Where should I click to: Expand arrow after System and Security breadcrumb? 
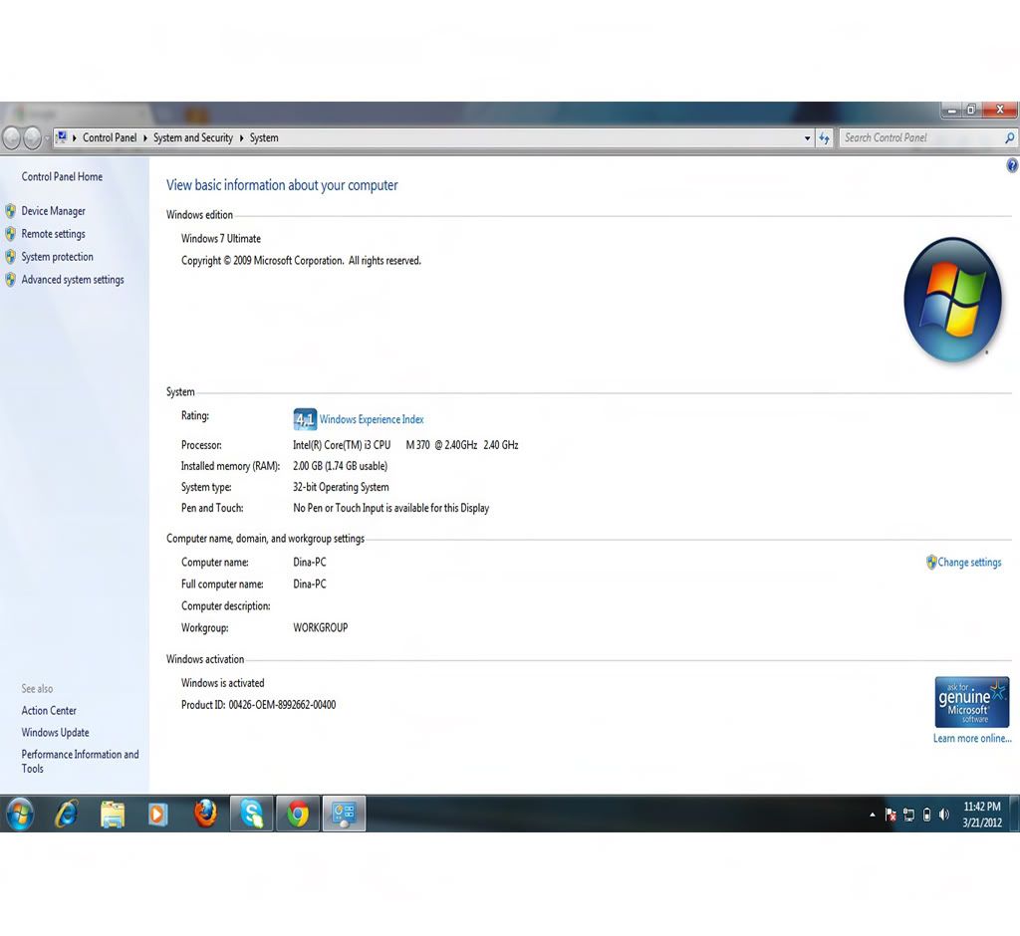(241, 137)
